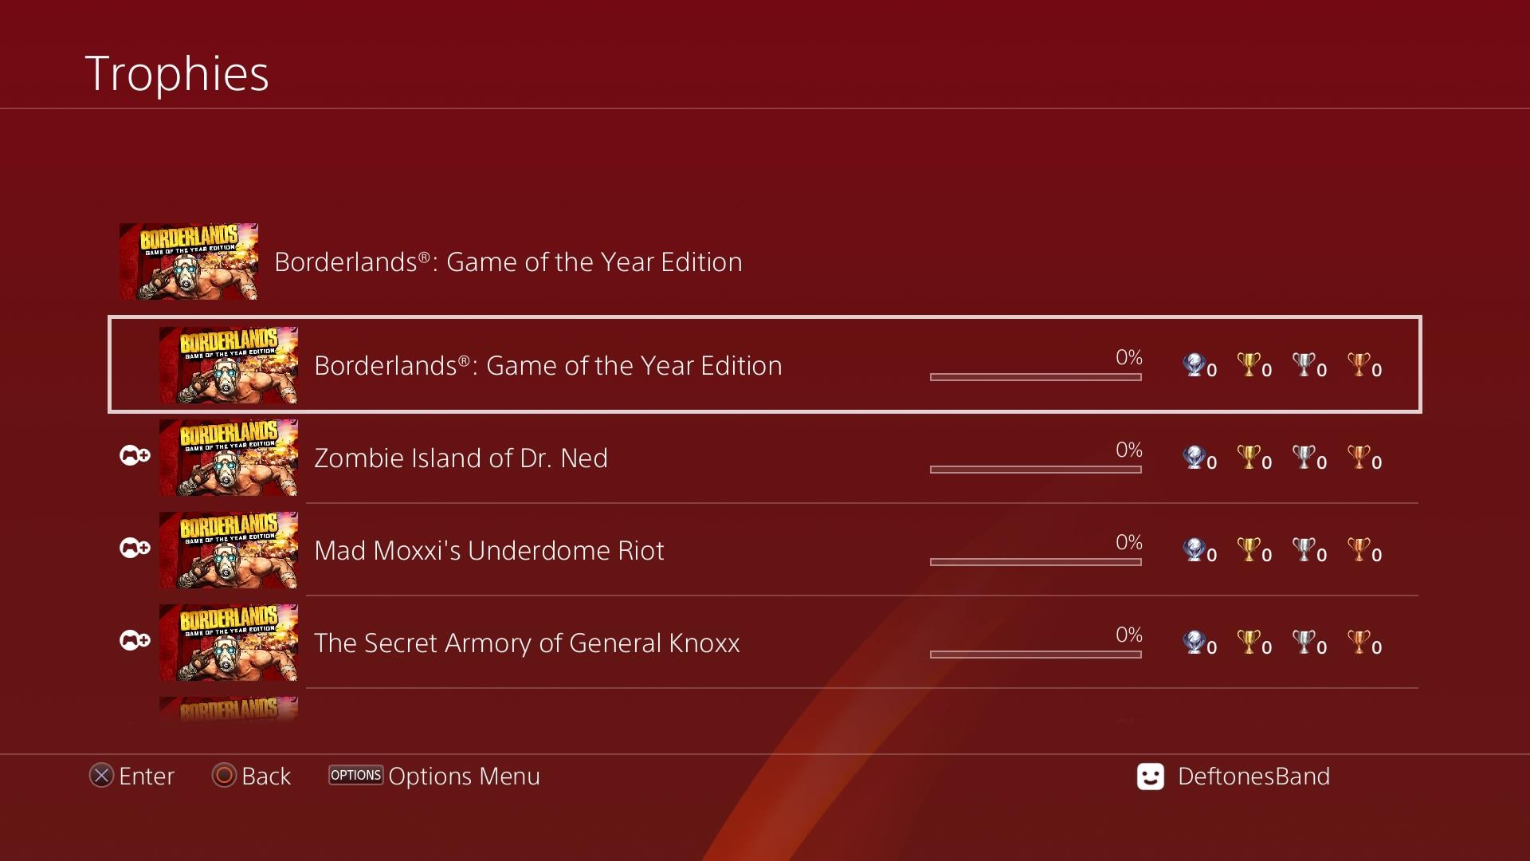The width and height of the screenshot is (1530, 861).
Task: Click the 0% progress bar for Borderlands GOTY
Action: (x=1035, y=377)
